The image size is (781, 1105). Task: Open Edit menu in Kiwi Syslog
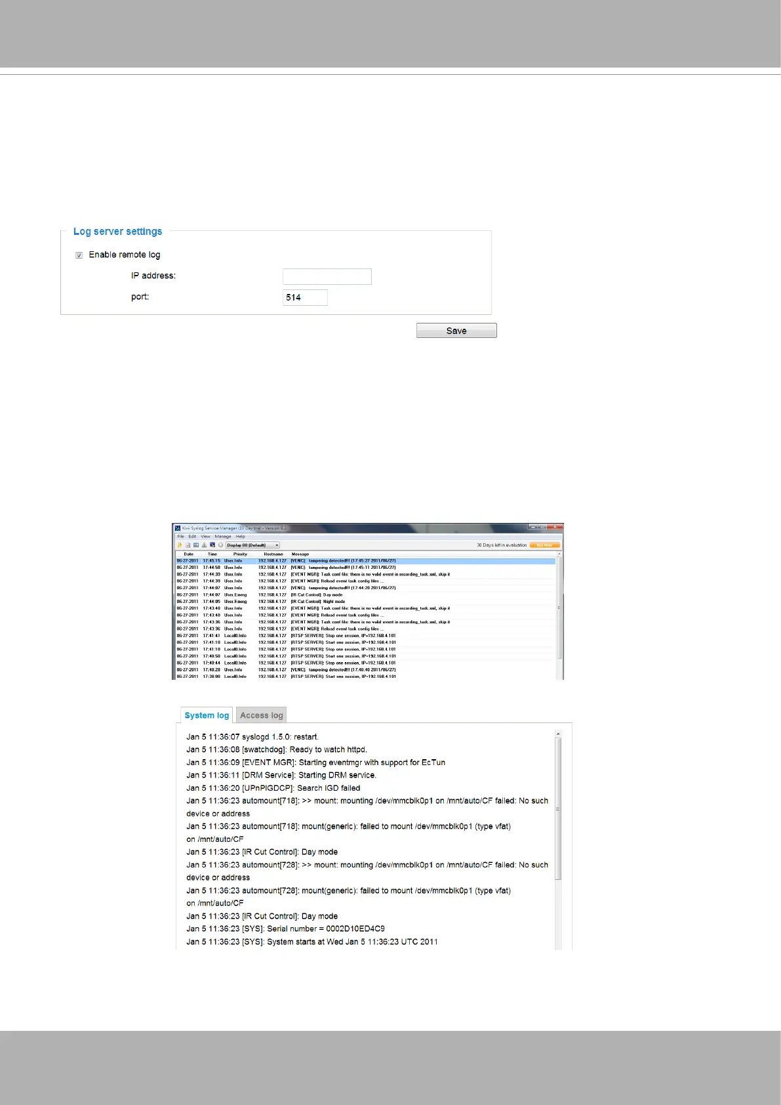click(x=192, y=537)
